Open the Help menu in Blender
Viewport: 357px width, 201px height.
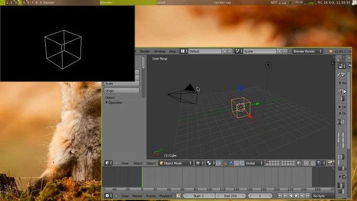[172, 51]
